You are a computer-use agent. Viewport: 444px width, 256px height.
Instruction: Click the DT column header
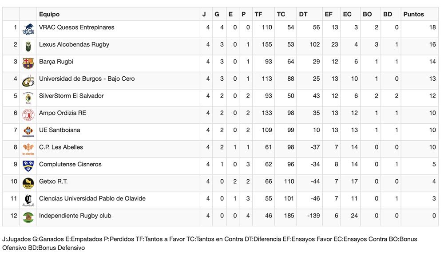tap(303, 14)
